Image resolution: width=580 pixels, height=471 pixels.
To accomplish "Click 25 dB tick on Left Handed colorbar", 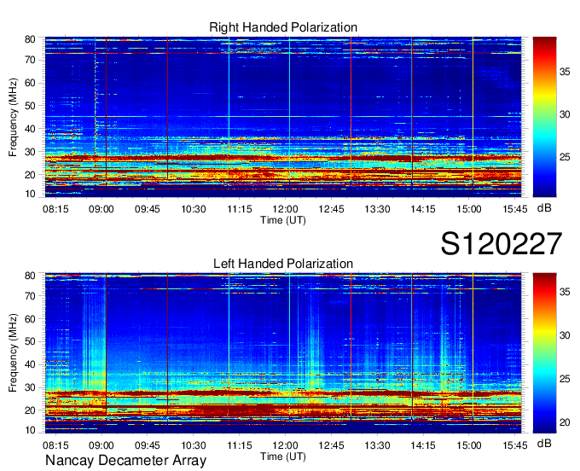I will pyautogui.click(x=565, y=379).
